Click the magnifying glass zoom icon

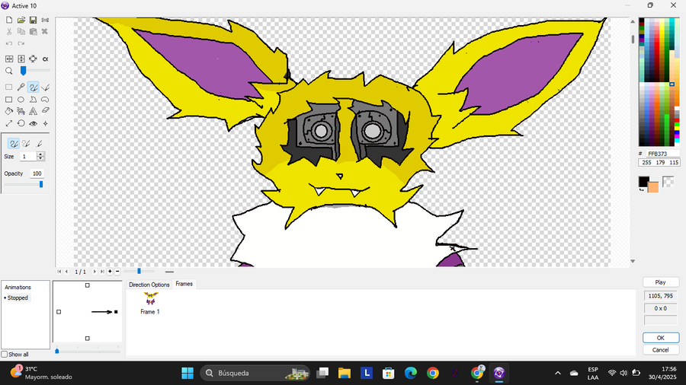(8, 71)
